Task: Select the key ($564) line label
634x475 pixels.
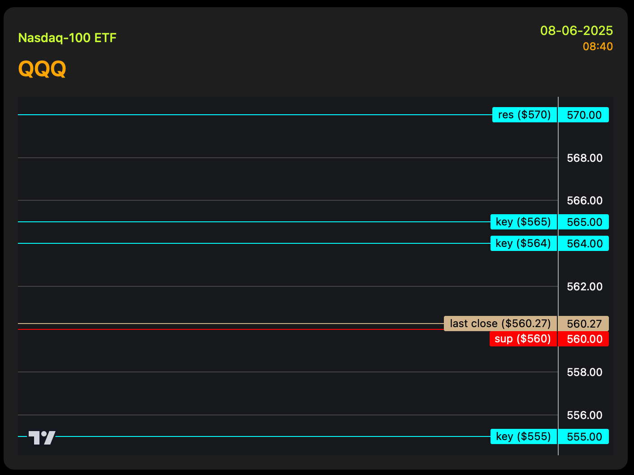Action: point(523,243)
